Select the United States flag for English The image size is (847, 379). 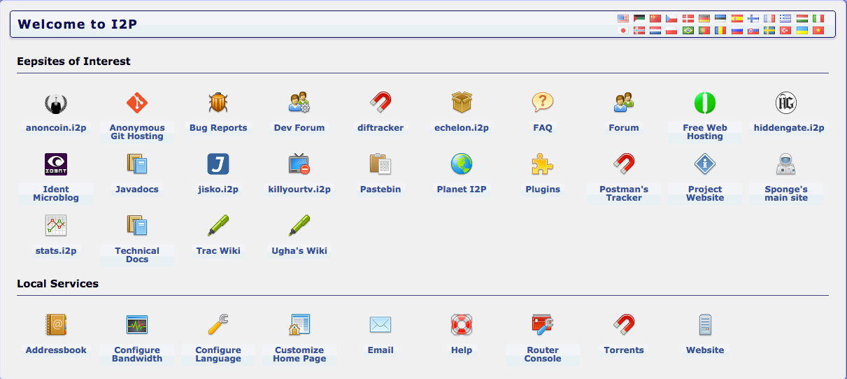[623, 18]
